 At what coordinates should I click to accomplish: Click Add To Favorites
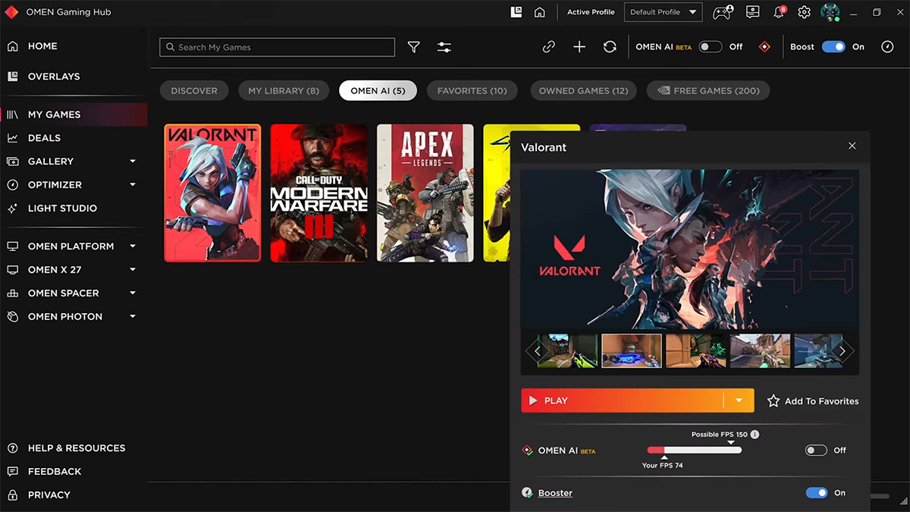point(813,400)
